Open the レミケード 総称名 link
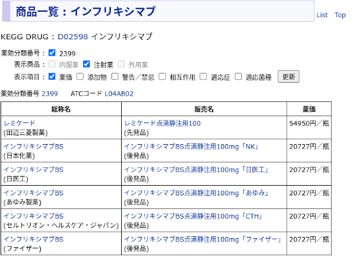Image resolution: width=364 pixels, height=258 pixels. 19,123
